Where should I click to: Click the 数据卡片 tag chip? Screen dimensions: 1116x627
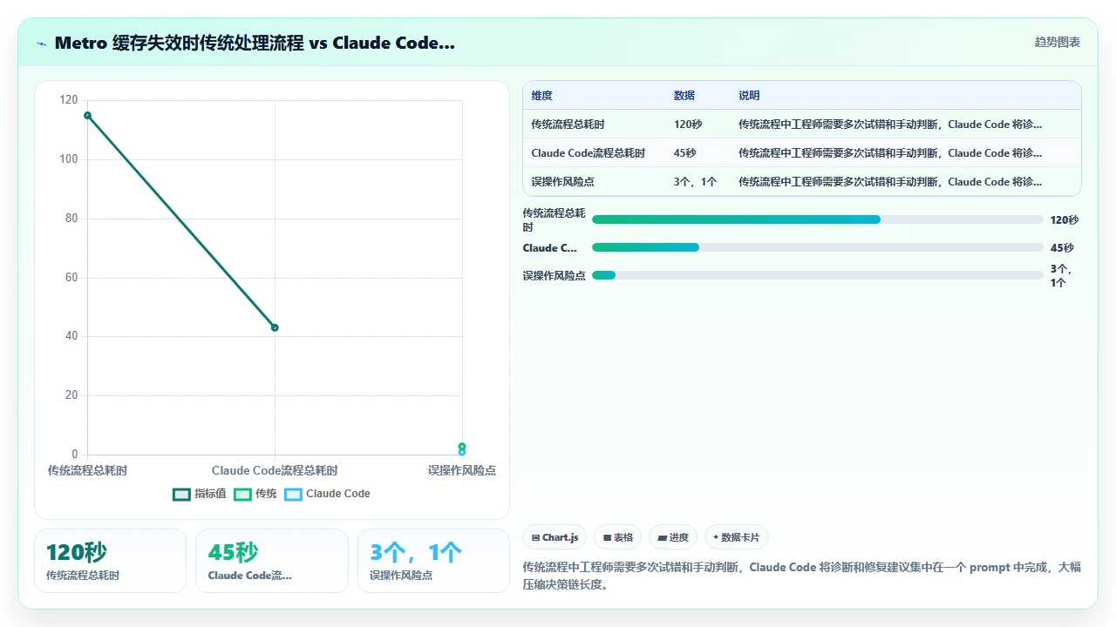[736, 537]
